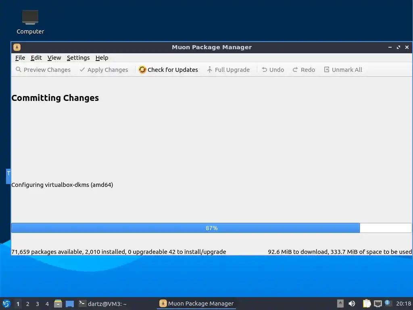Open the file manager taskbar icon
413x310 pixels.
(x=58, y=304)
